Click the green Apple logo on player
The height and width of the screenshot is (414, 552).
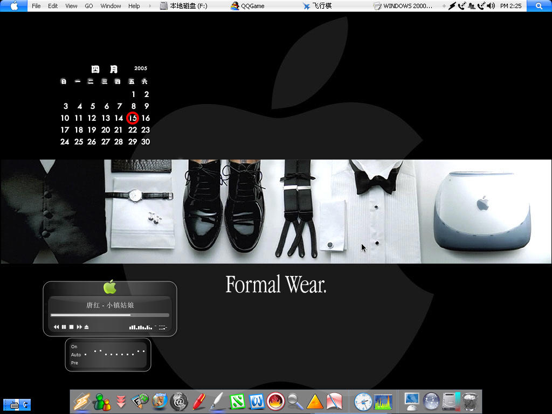(110, 287)
